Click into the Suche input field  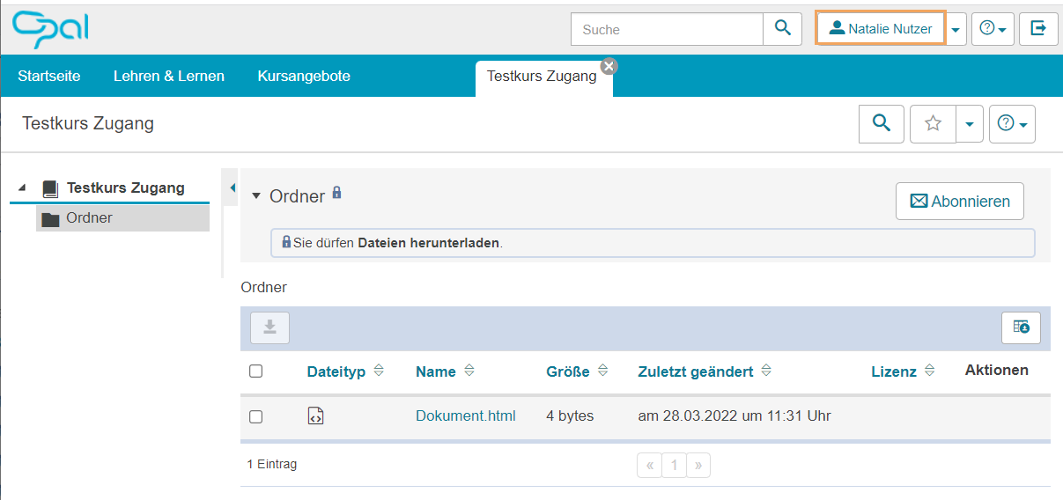coord(667,29)
